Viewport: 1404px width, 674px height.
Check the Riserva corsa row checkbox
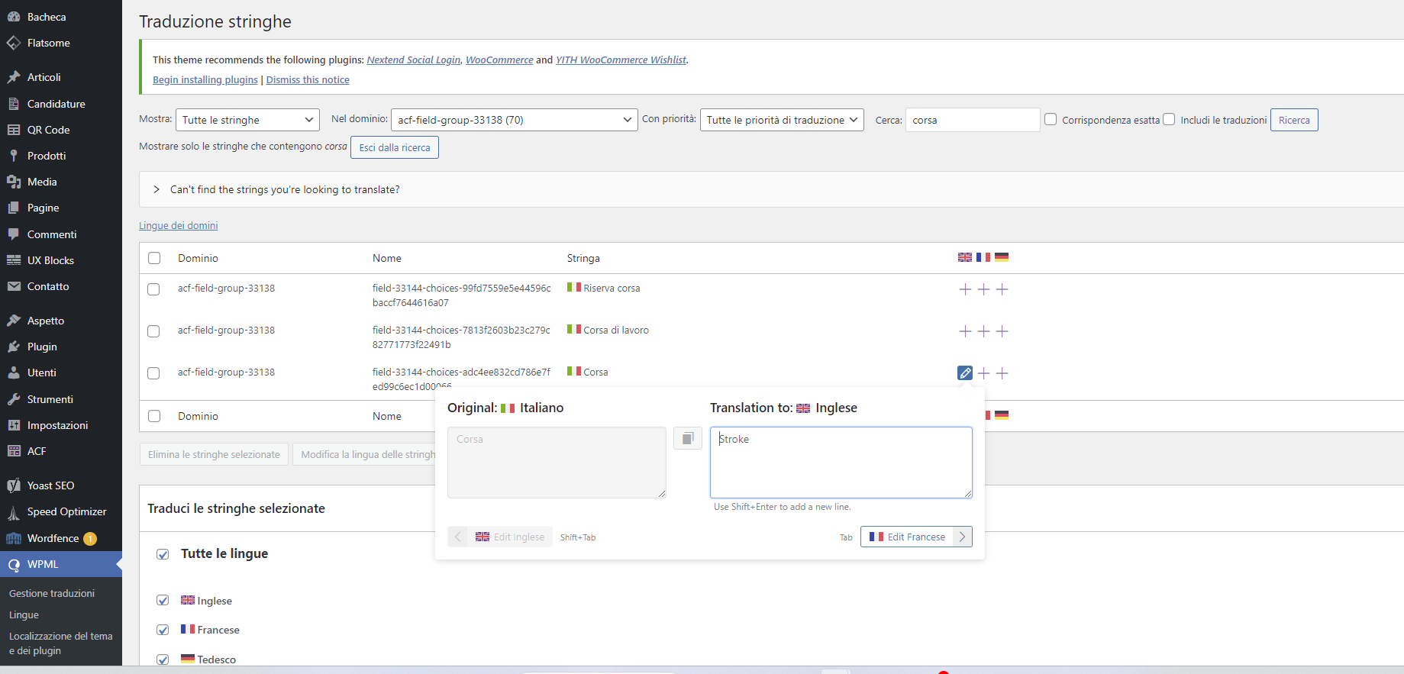click(153, 289)
